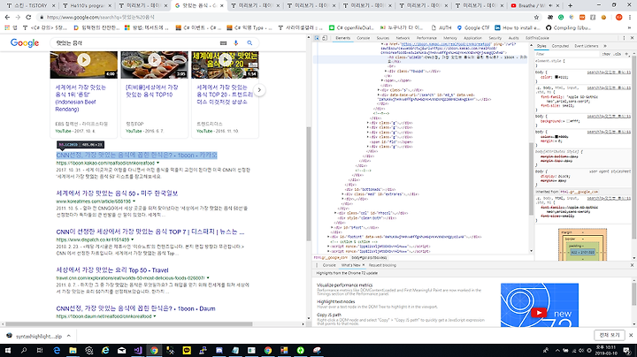Open download item menu chevron for syntaxhighlight zip

pos(69,336)
